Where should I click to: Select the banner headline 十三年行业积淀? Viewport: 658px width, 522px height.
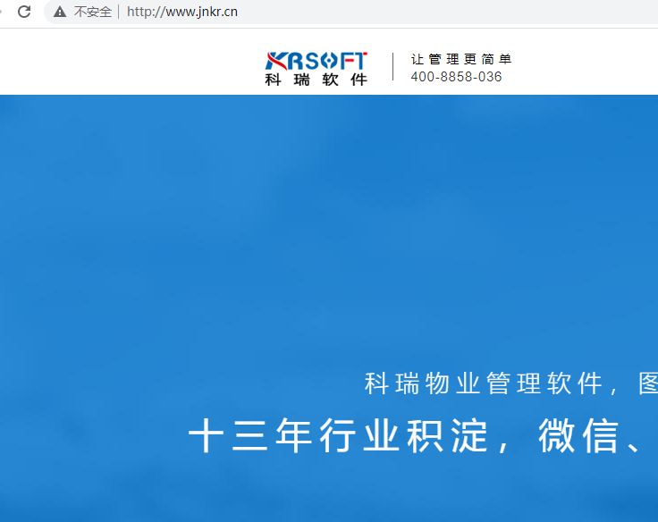338,436
